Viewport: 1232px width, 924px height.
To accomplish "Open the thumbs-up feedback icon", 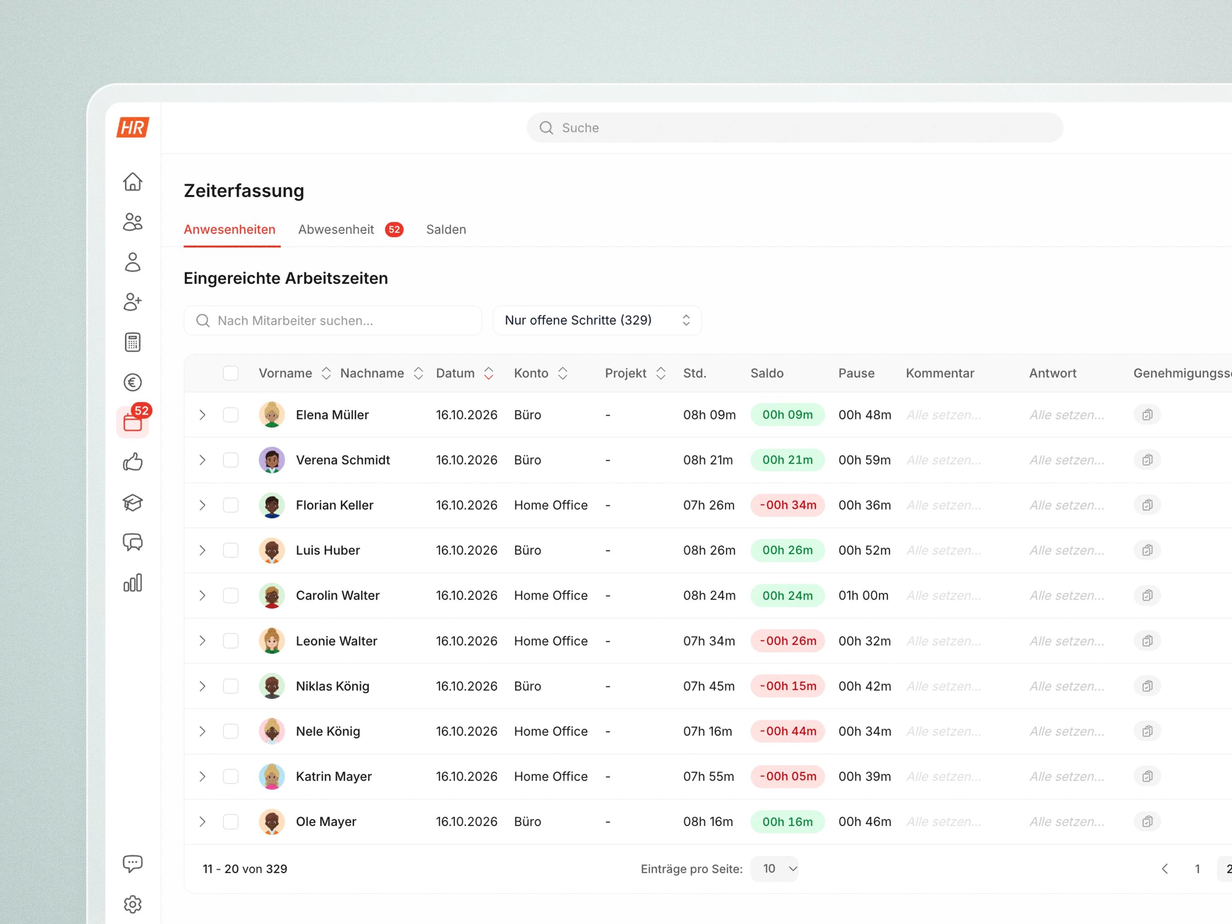I will tap(133, 462).
